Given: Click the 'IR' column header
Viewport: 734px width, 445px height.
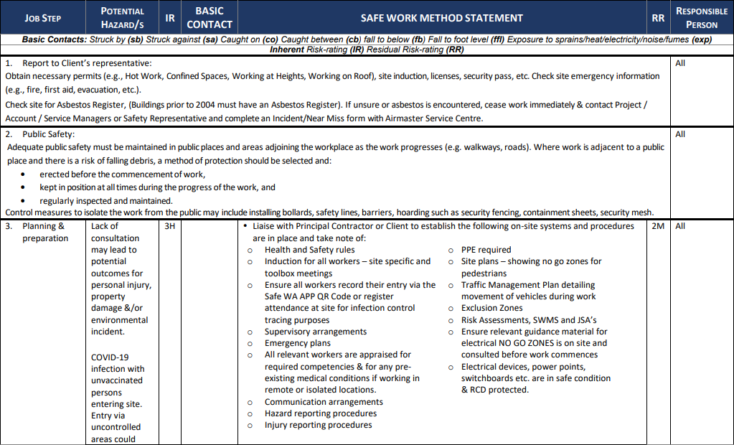Looking at the screenshot, I should (170, 18).
